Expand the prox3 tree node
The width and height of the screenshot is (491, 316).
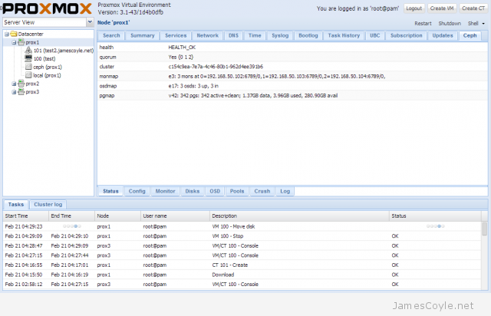[14, 92]
